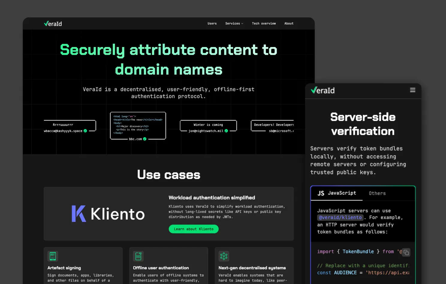Click the Learn about Kliento button

(194, 229)
